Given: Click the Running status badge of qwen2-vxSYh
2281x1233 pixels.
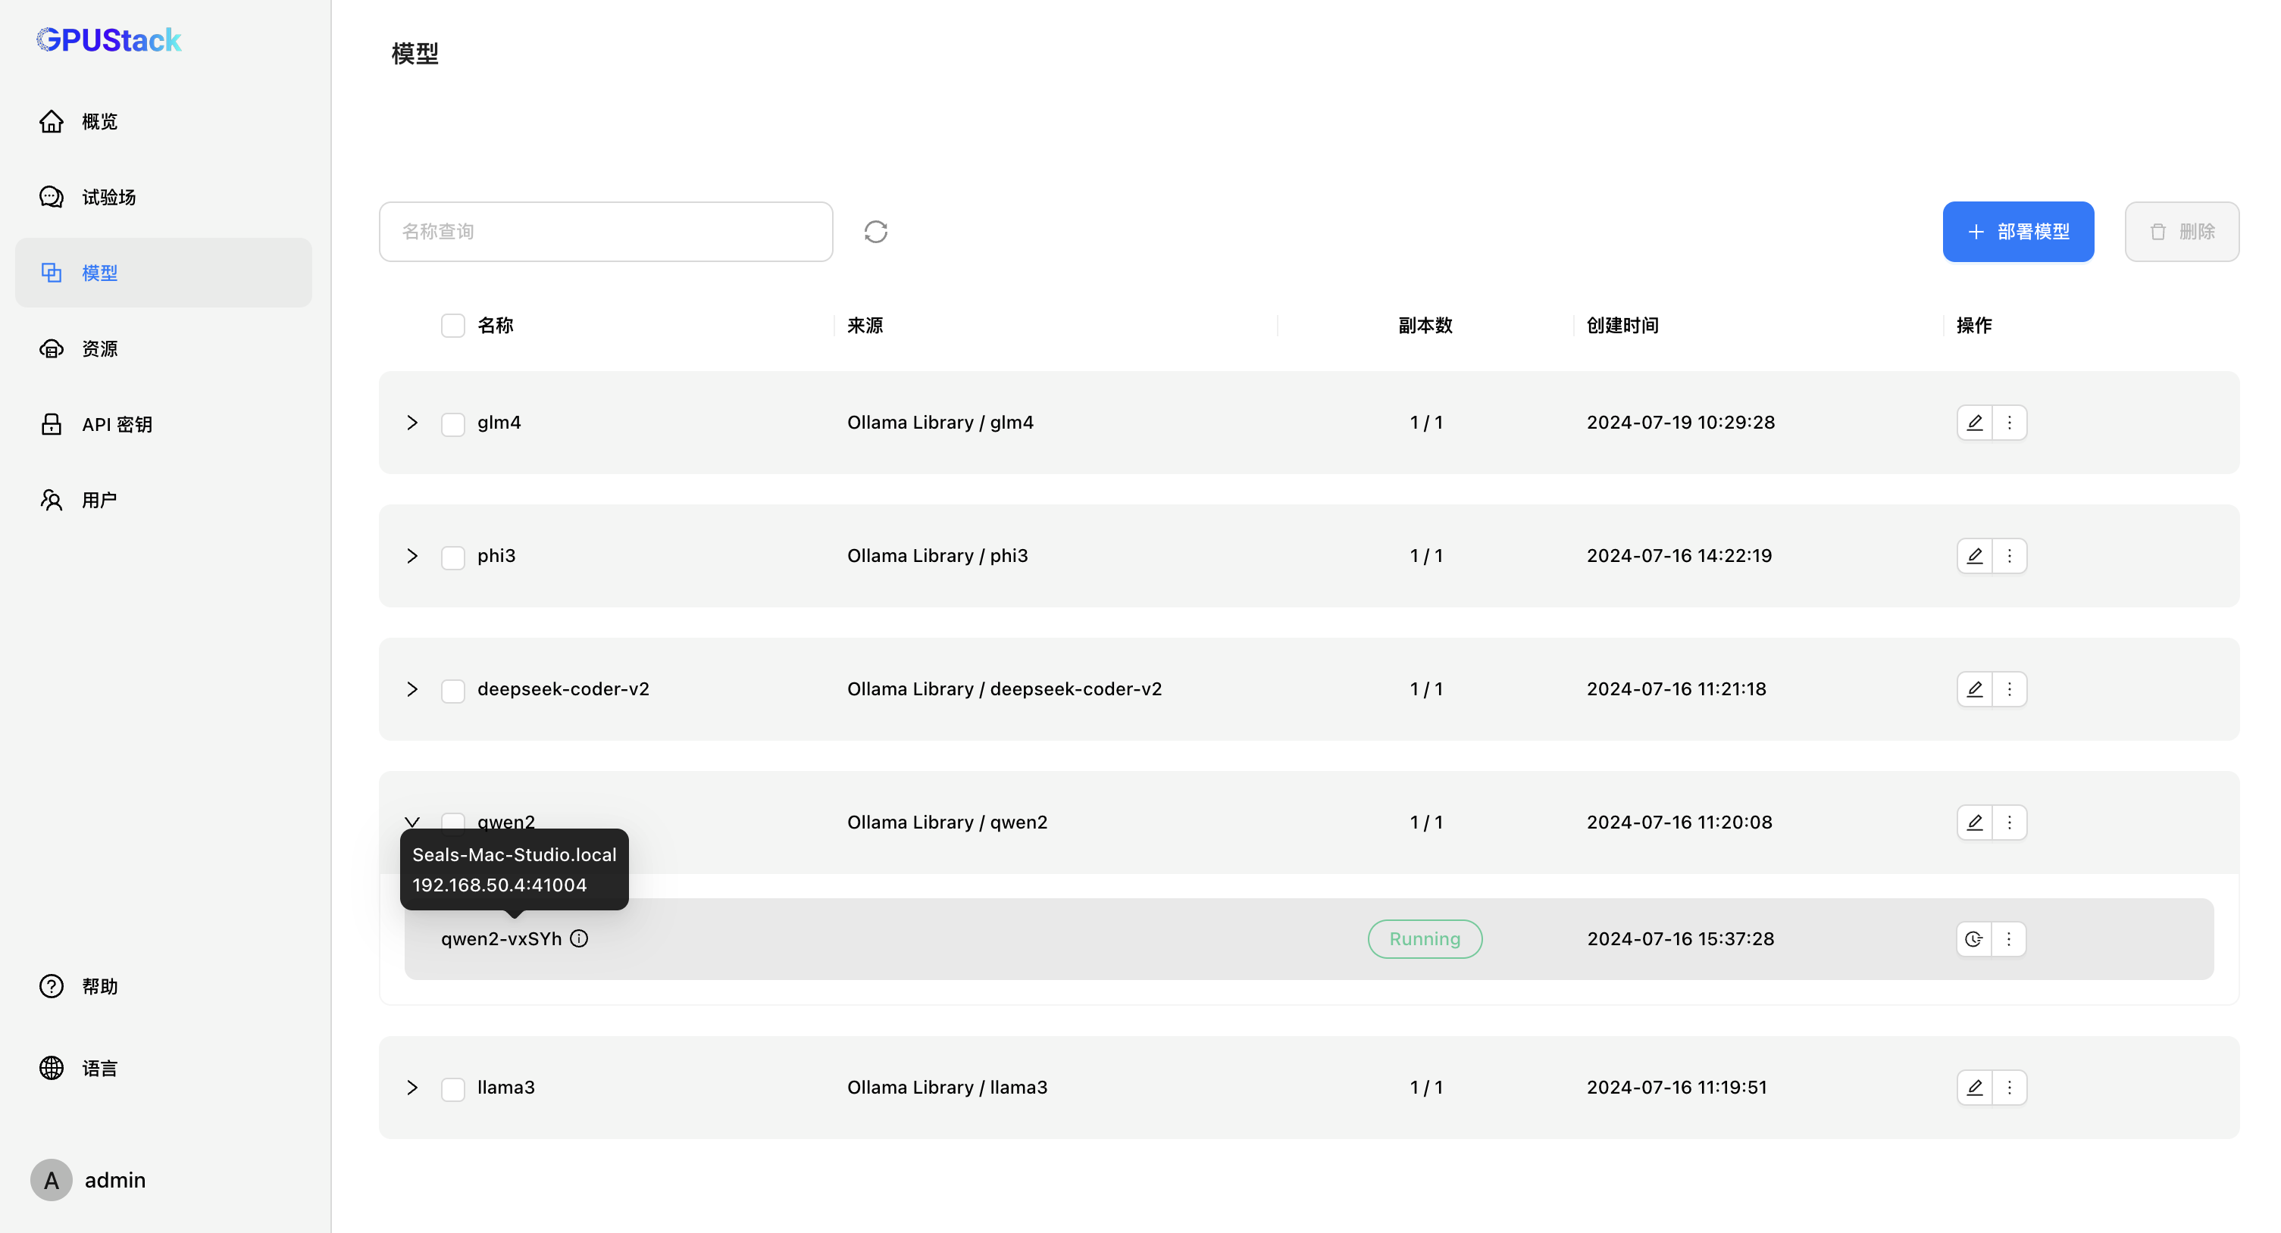Looking at the screenshot, I should (x=1424, y=938).
